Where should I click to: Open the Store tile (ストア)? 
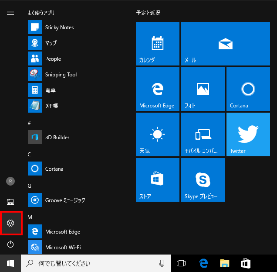tap(157, 180)
